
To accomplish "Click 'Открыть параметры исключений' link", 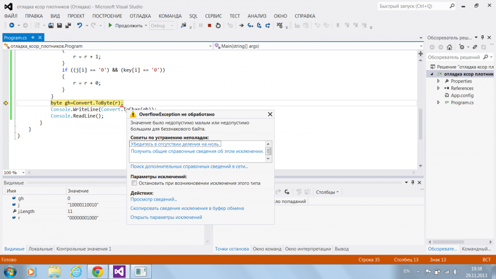I will 166,217.
